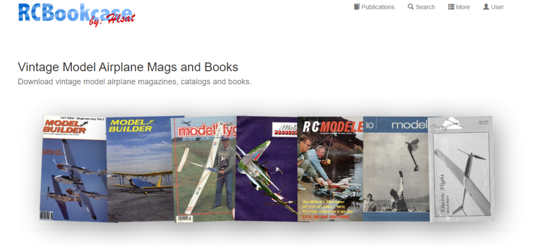Select the Modellflyg nytt glider cover

coord(205,169)
